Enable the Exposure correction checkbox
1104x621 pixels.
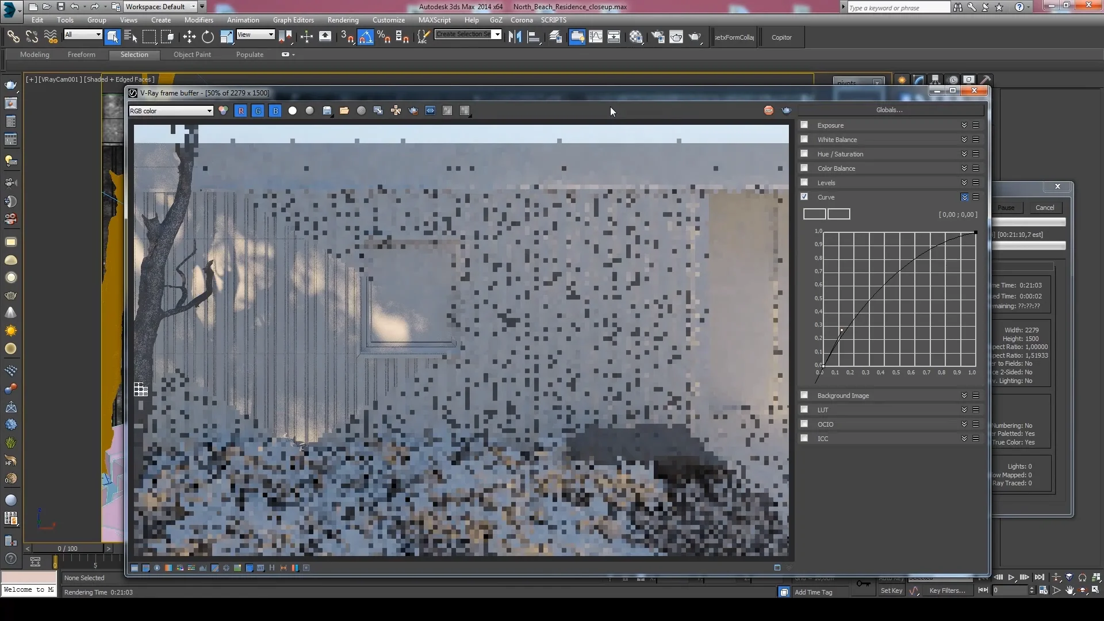(804, 125)
